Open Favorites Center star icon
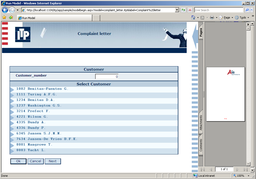Image resolution: width=256 pixels, height=179 pixels. 4,17
